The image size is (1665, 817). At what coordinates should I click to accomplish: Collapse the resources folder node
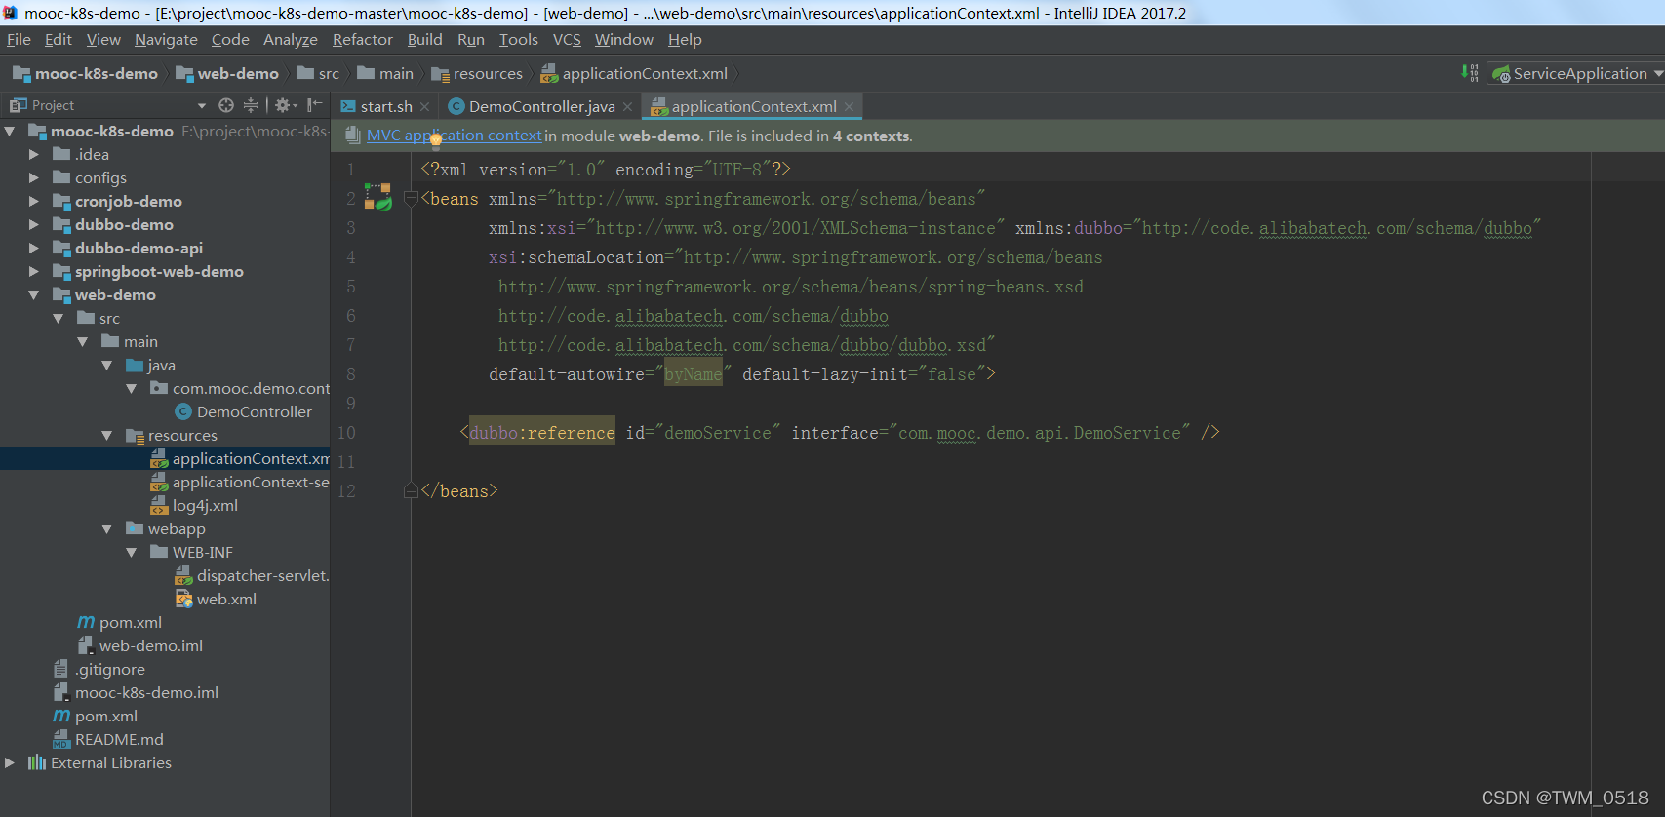tap(107, 435)
